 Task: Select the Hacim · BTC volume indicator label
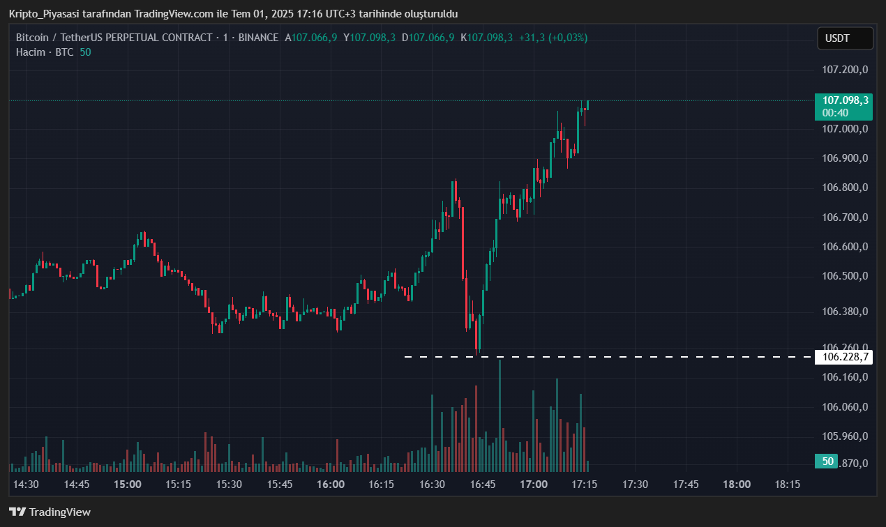coord(45,52)
